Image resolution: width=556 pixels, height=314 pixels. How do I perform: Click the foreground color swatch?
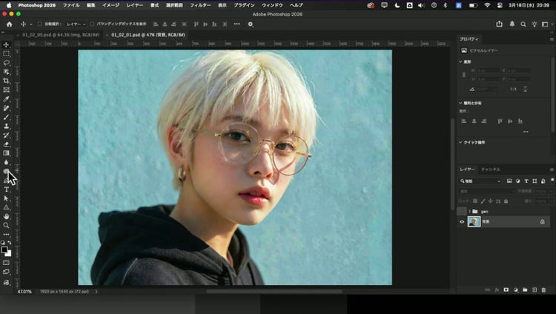5,250
